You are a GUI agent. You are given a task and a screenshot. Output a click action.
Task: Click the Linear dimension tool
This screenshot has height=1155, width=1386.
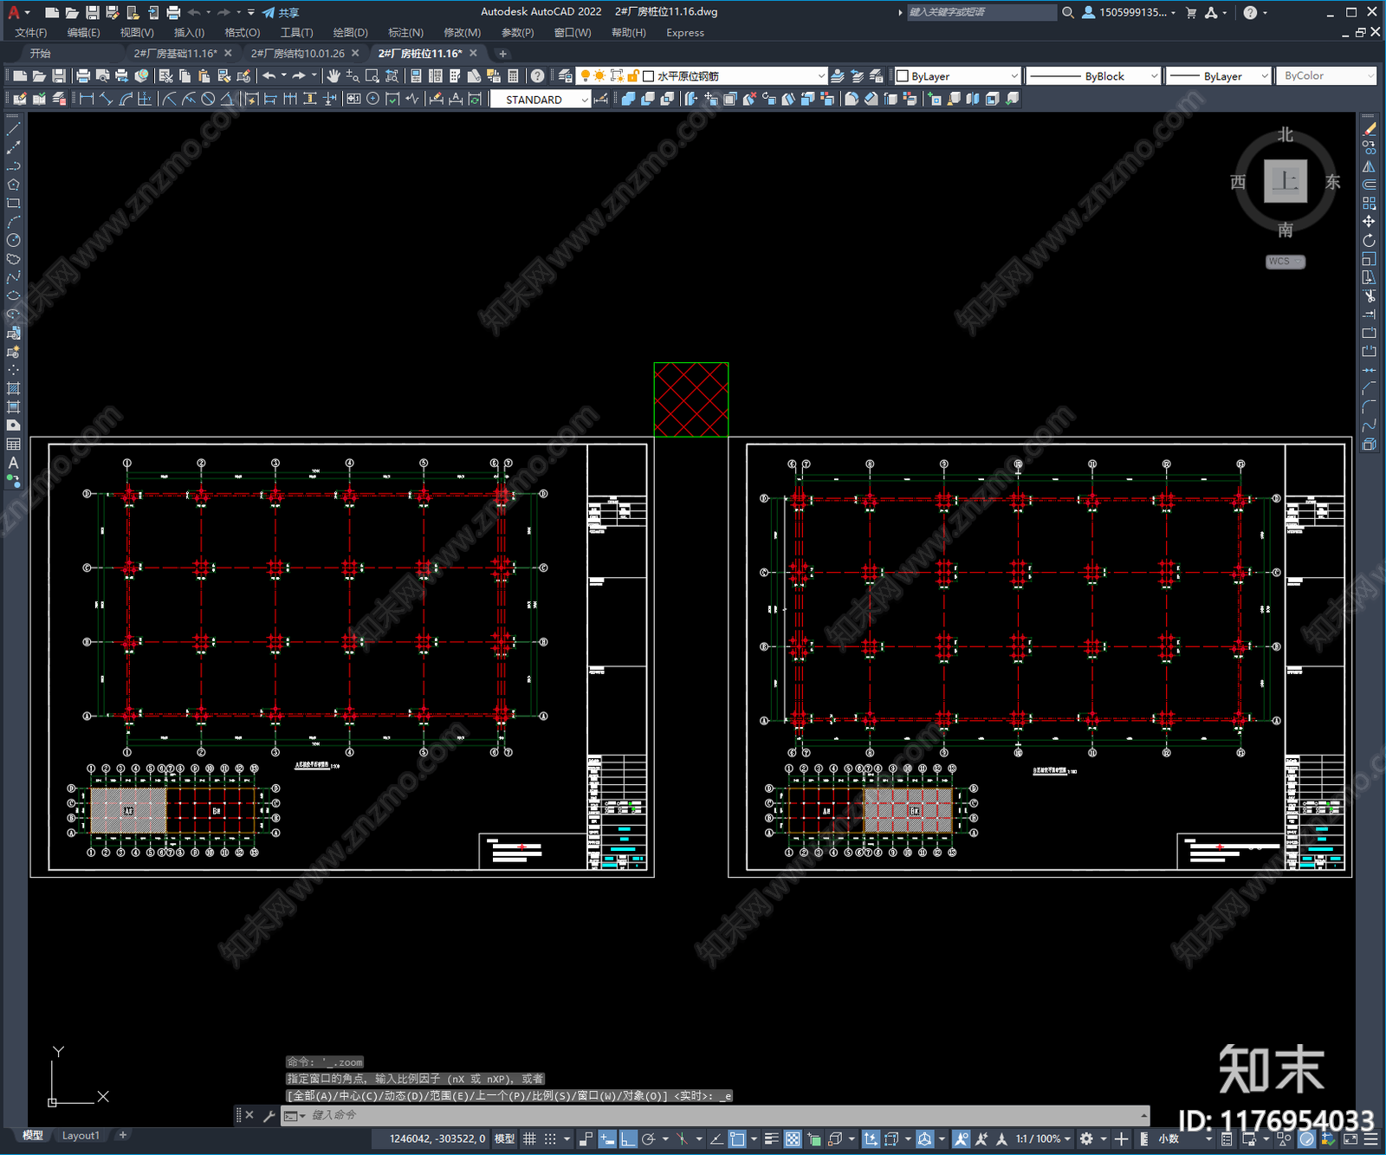click(x=87, y=99)
